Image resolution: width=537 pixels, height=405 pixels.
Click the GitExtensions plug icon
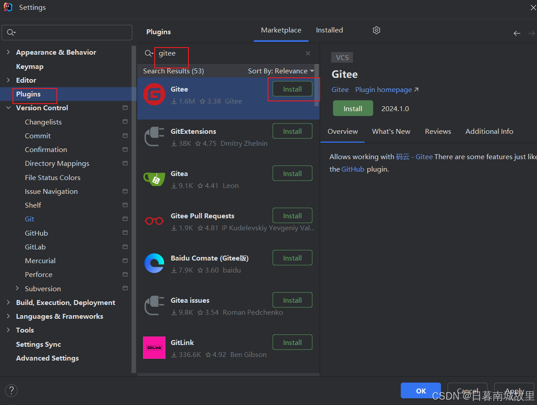pos(154,136)
